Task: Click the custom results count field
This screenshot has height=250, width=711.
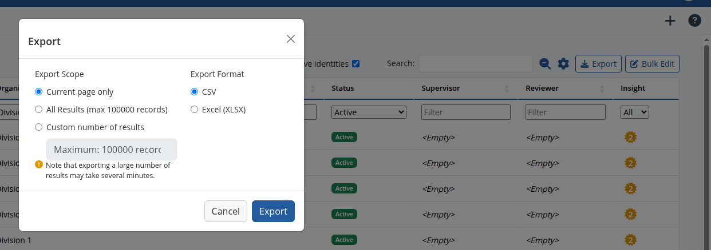Action: pyautogui.click(x=112, y=150)
